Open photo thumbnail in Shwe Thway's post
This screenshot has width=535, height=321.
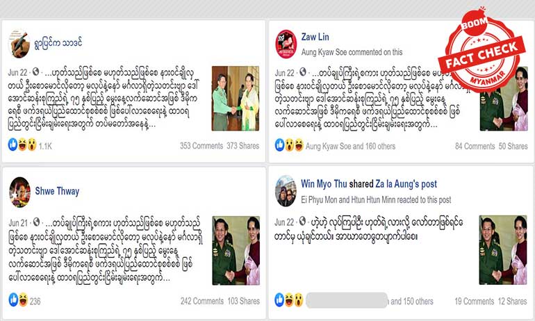click(236, 251)
